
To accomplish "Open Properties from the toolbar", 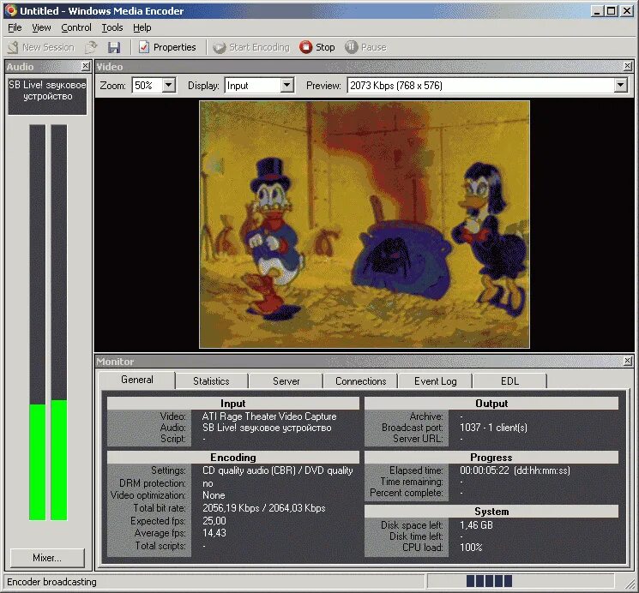I will click(167, 47).
